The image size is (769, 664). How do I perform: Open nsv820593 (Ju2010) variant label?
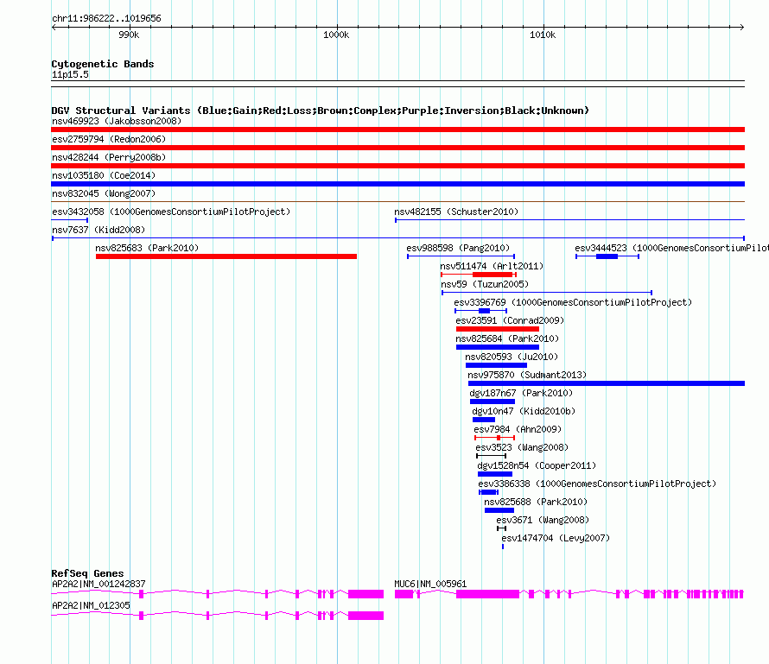click(x=512, y=357)
